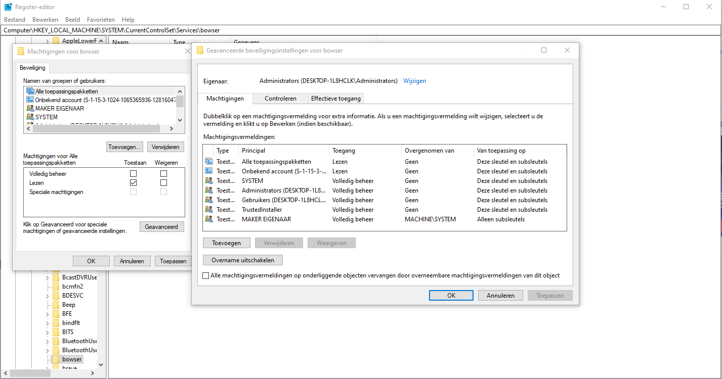The image size is (722, 379).
Task: Click icon of Onbekend account in Machtigingen list
Action: pos(30,100)
